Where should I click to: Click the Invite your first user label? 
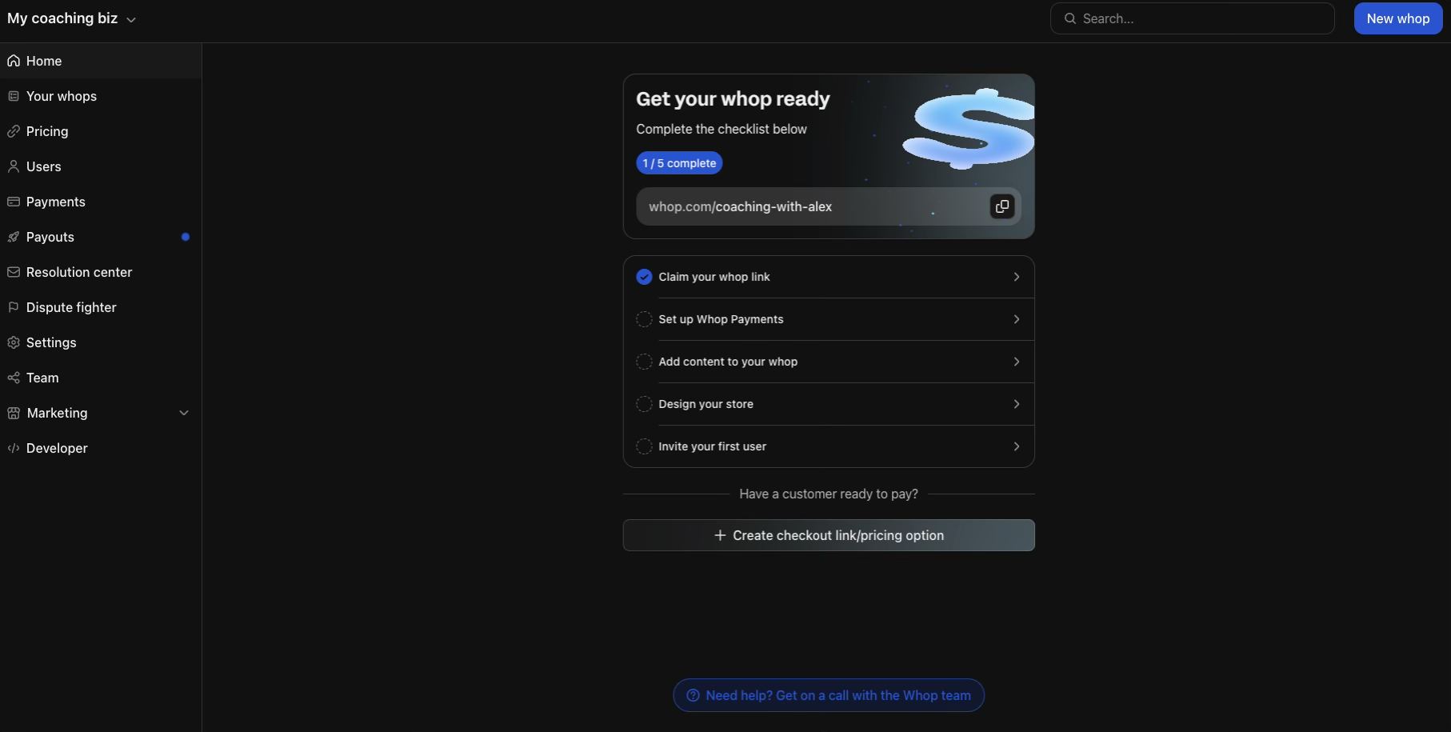coord(712,446)
